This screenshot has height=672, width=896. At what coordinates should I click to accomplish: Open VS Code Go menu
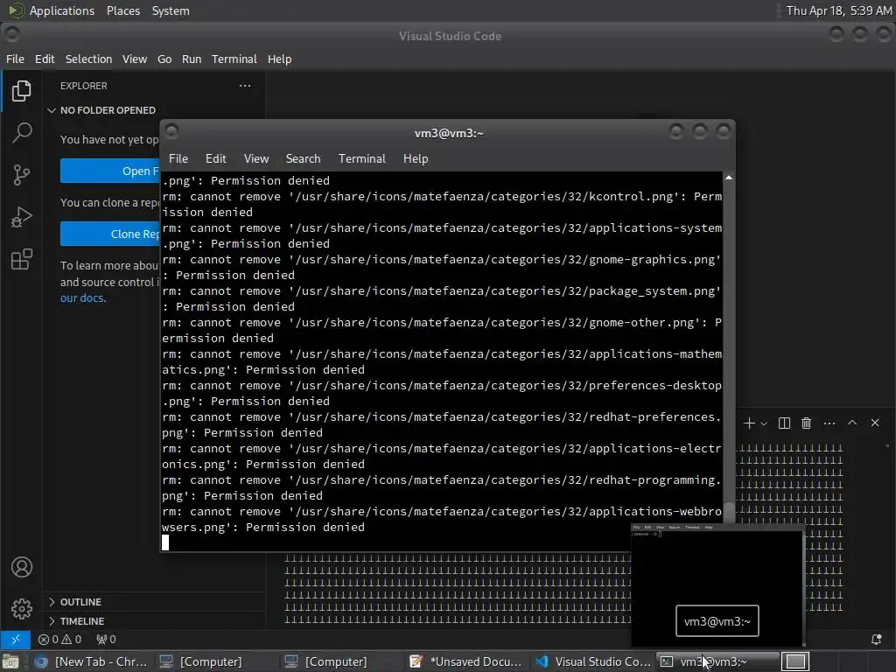(x=164, y=59)
